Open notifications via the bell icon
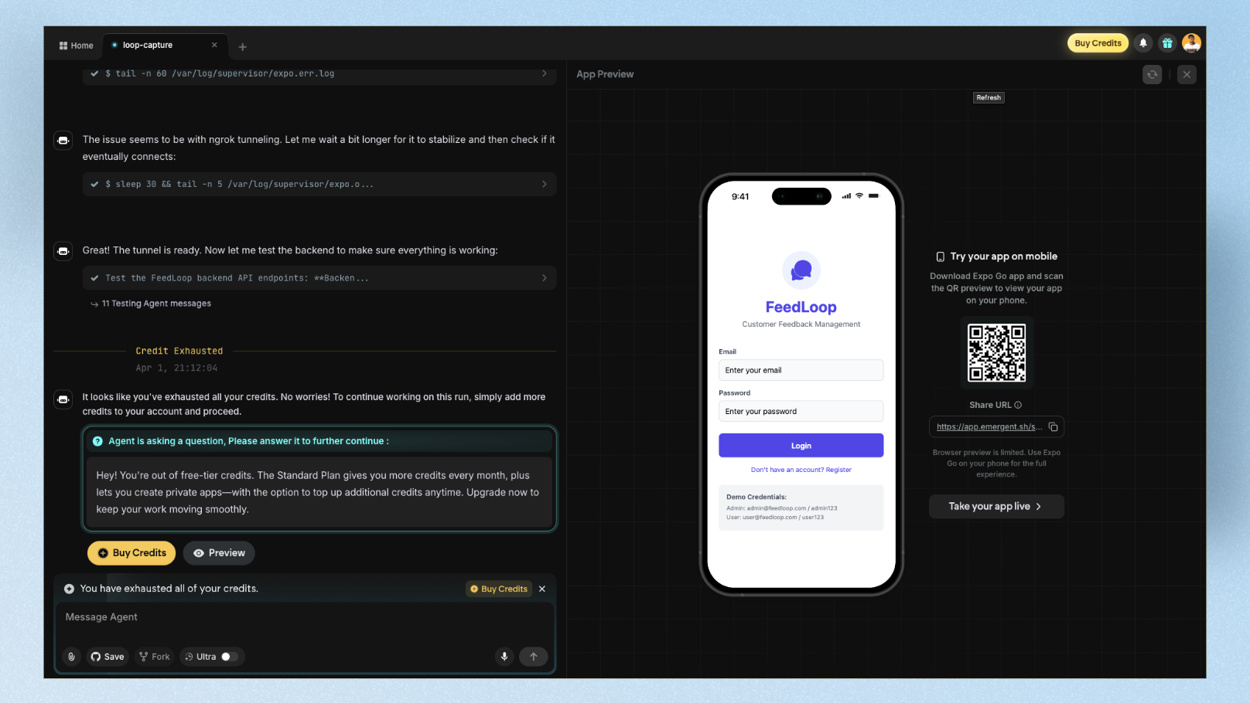Screen dimensions: 1250x703 pos(1143,42)
